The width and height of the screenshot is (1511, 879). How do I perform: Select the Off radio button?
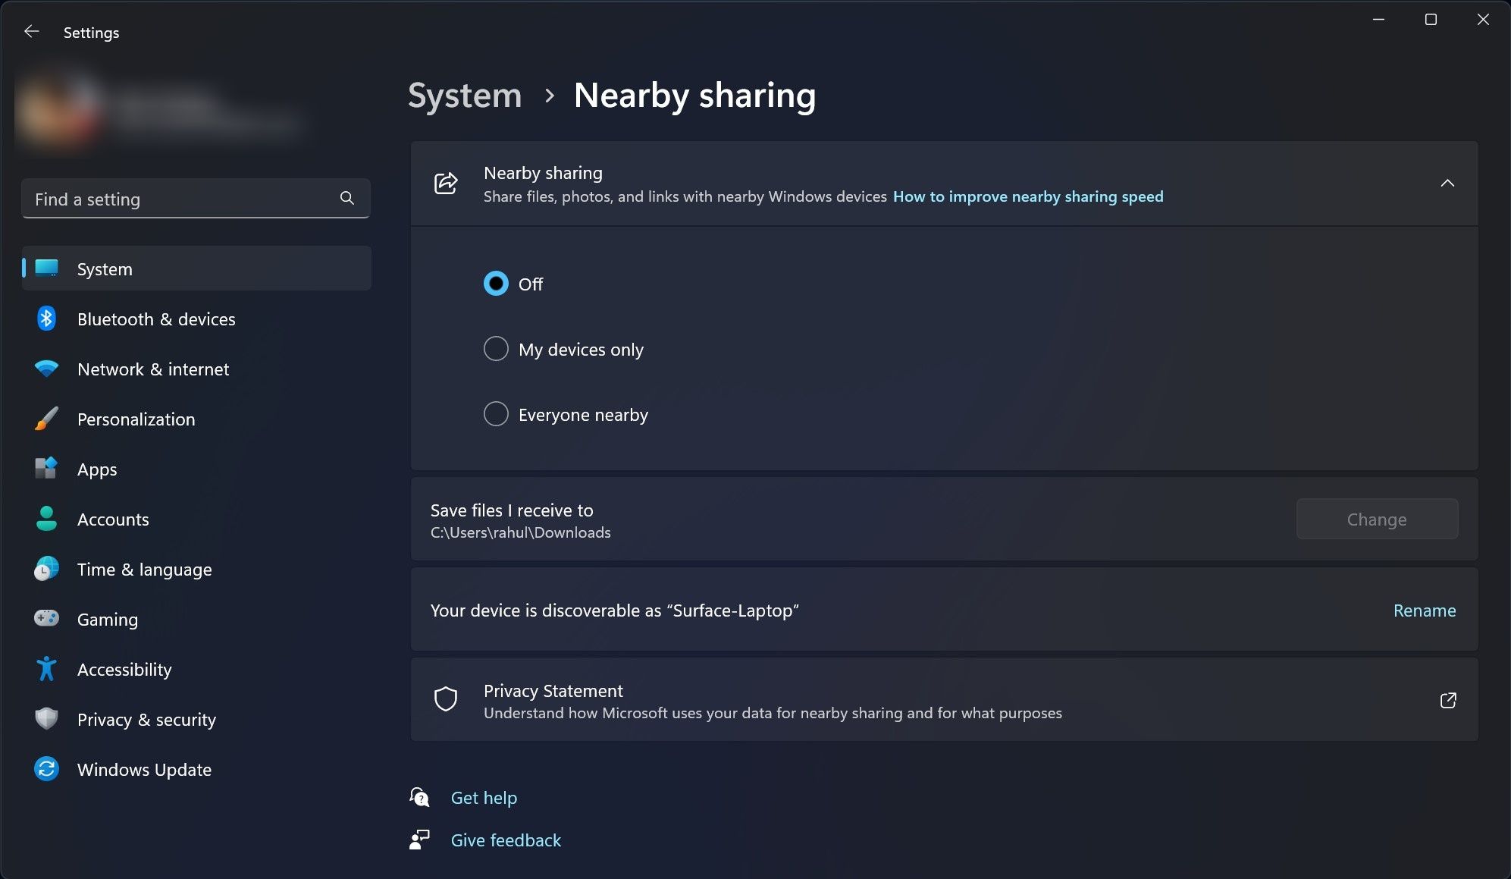point(496,284)
